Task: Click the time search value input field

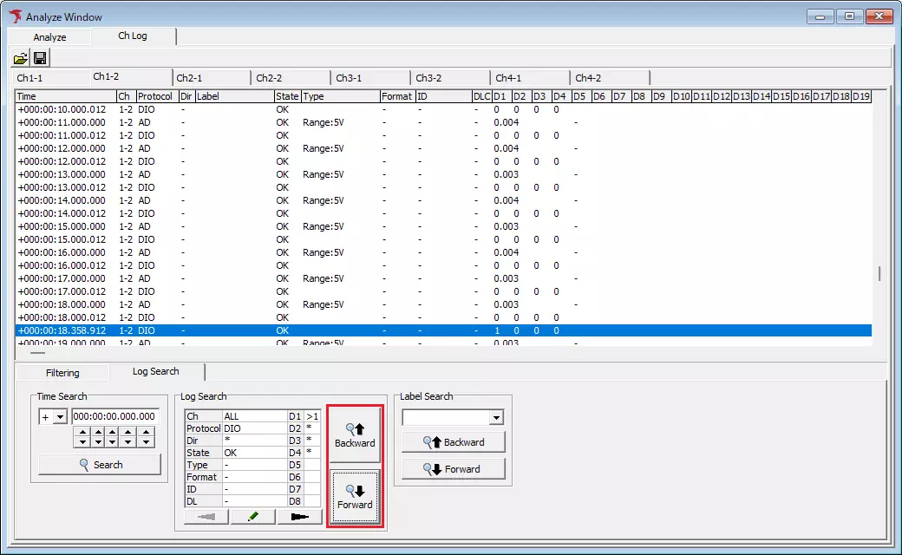Action: [114, 417]
